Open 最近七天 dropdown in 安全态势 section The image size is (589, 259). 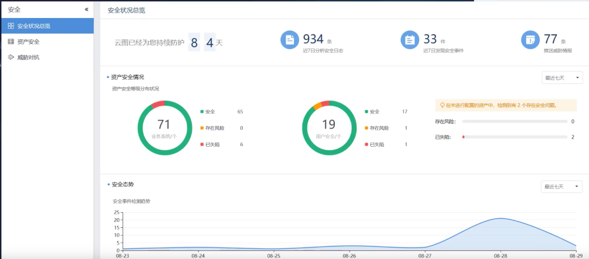click(x=562, y=186)
